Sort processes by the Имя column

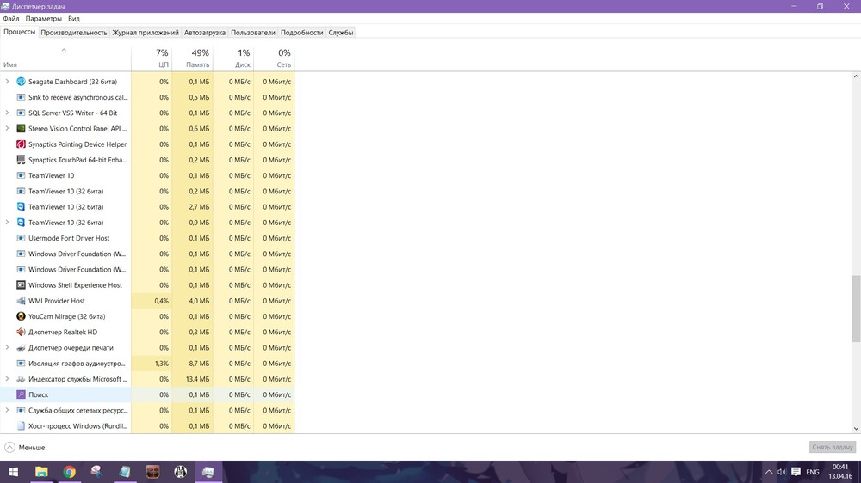pos(65,58)
